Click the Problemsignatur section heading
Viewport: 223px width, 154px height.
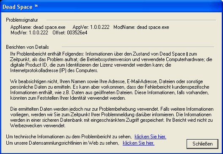(x=22, y=20)
